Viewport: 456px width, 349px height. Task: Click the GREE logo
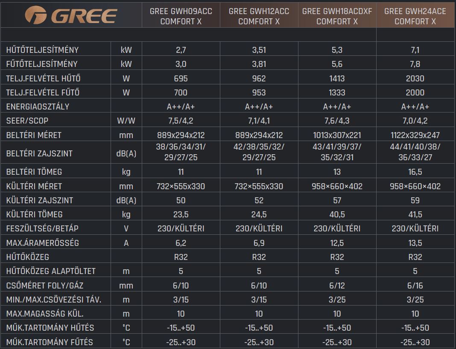[71, 15]
